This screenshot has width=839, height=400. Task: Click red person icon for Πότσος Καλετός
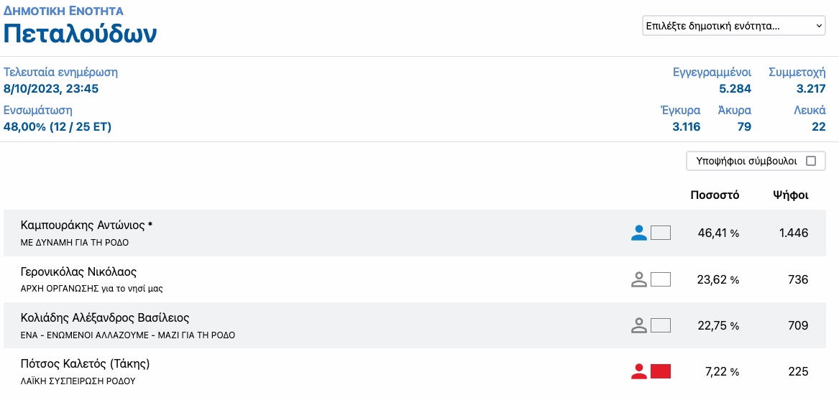click(639, 372)
